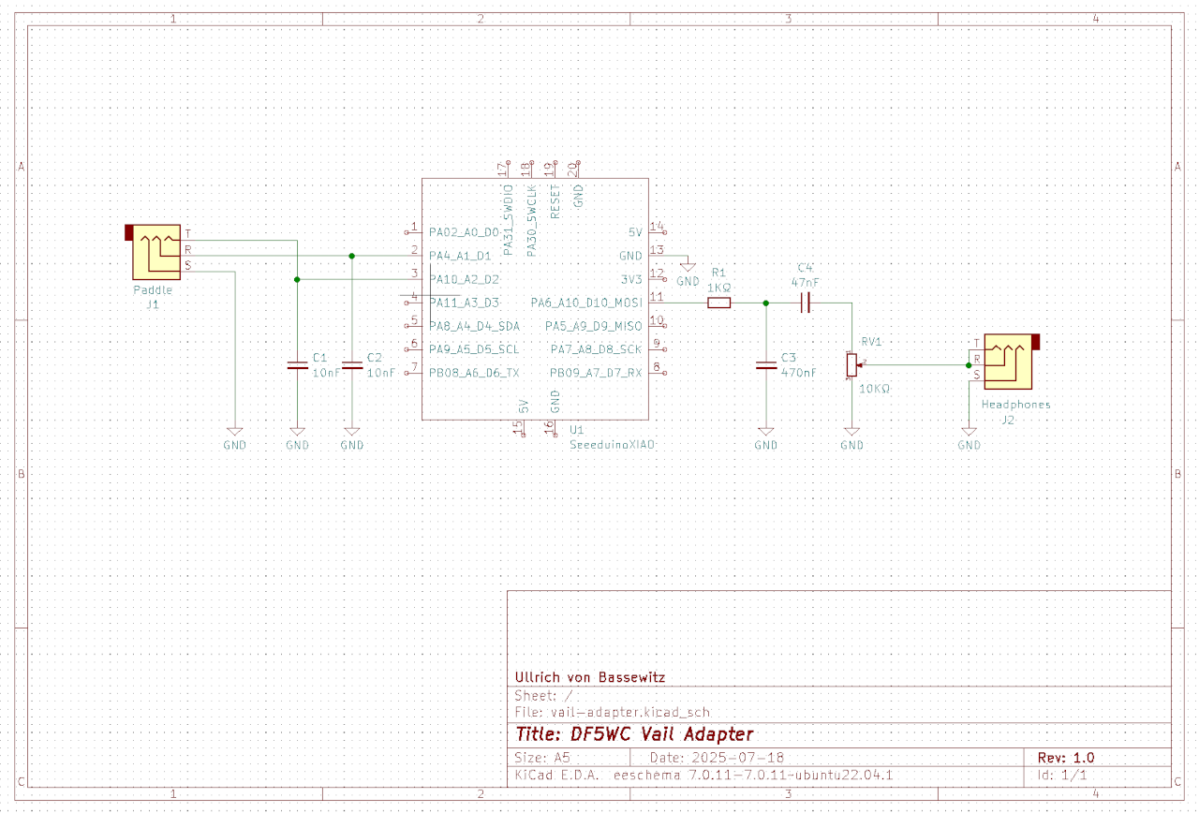Click the 47nF value of C4

tap(805, 282)
